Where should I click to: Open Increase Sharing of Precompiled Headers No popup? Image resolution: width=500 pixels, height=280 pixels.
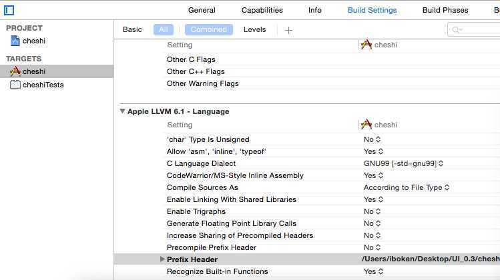pos(372,235)
